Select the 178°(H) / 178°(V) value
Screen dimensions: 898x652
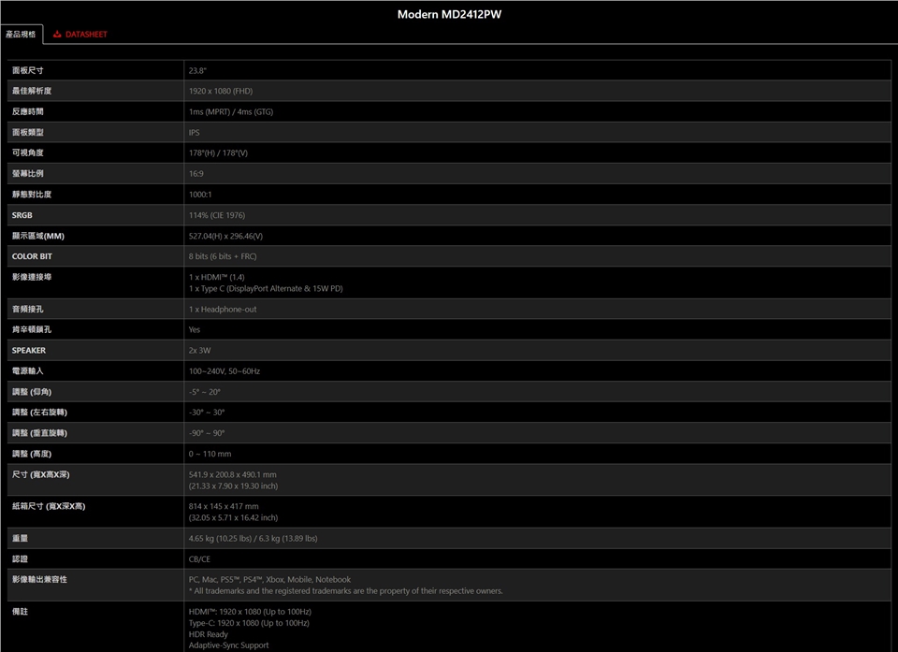click(x=218, y=153)
